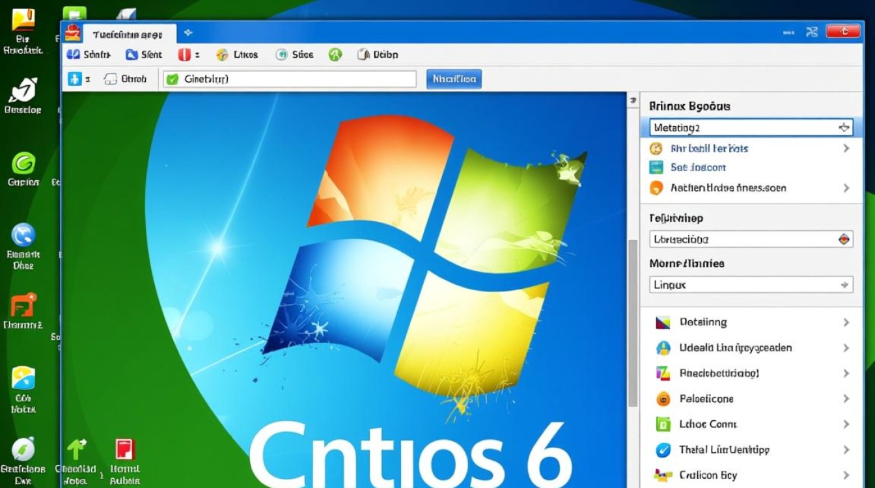
Task: Expand the 'Metating2' dropdown
Action: click(844, 128)
